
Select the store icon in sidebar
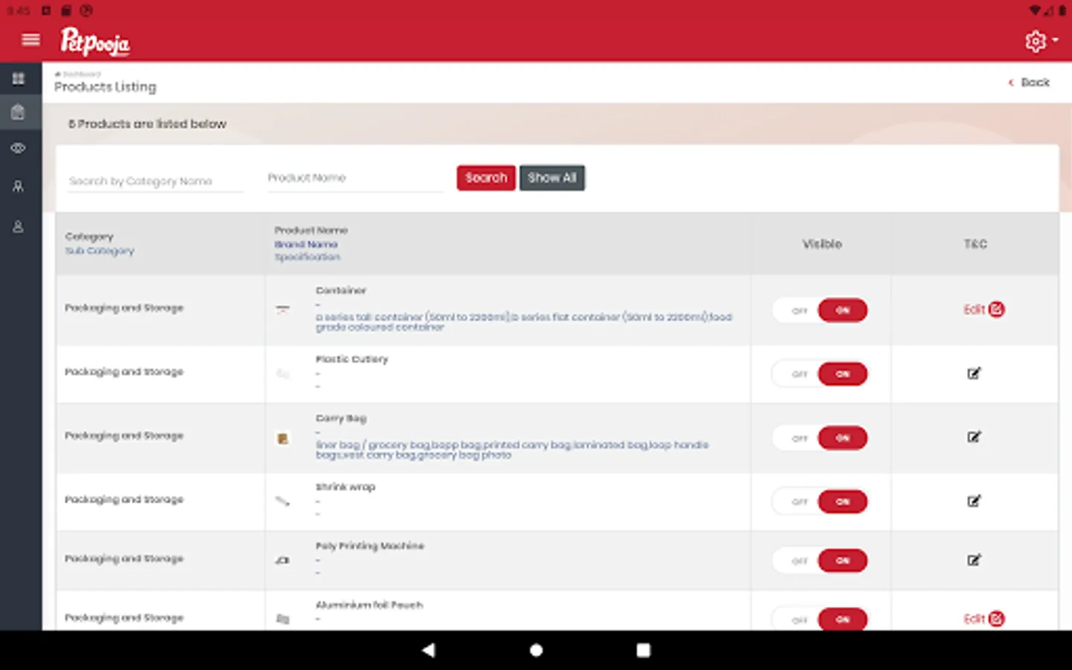(x=19, y=112)
